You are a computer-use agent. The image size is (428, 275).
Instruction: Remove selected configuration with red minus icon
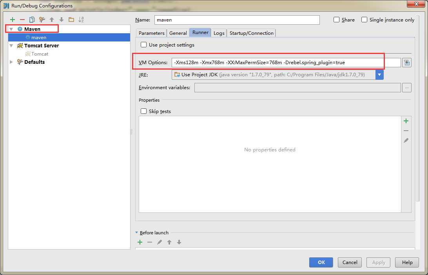click(x=22, y=20)
